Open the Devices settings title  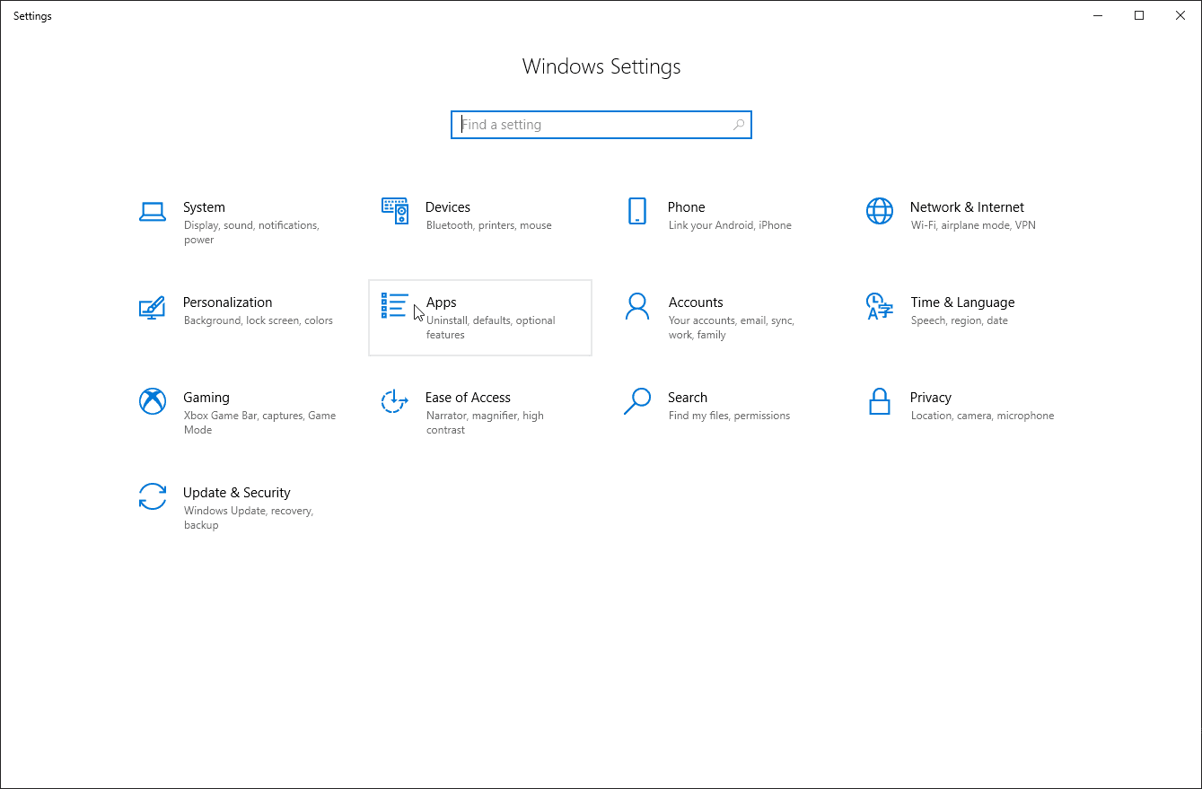tap(448, 207)
